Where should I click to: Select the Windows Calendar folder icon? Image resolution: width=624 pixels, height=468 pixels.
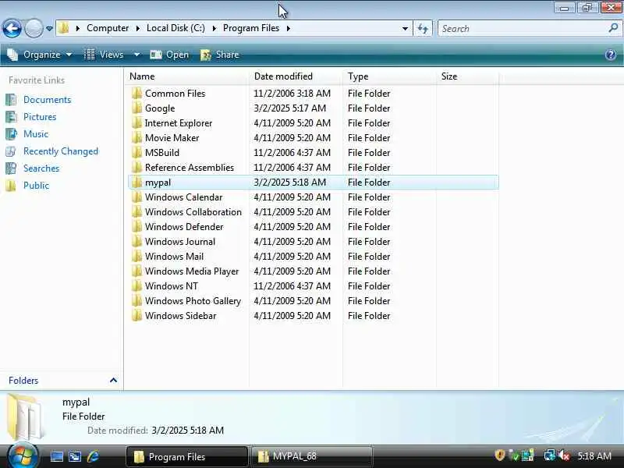[x=136, y=197]
